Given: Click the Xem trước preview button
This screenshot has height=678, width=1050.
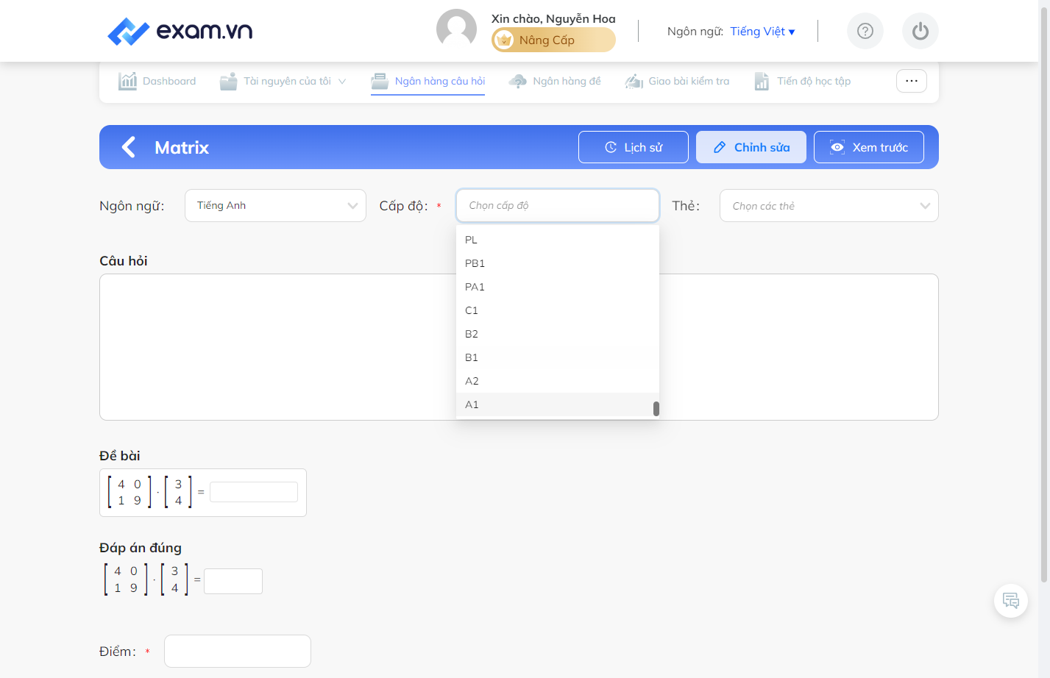Looking at the screenshot, I should click(869, 147).
